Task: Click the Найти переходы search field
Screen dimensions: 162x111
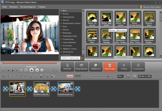Action: pyautogui.click(x=70, y=58)
